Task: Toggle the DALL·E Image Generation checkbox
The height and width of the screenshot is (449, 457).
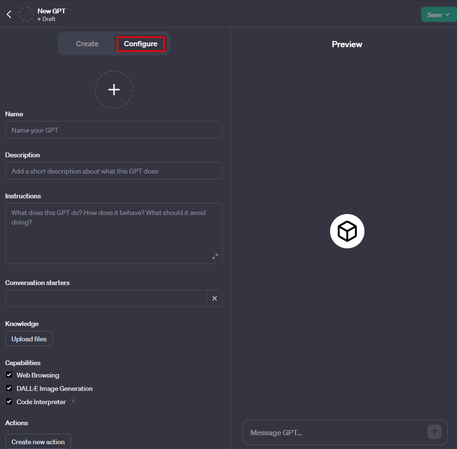Action: 9,388
